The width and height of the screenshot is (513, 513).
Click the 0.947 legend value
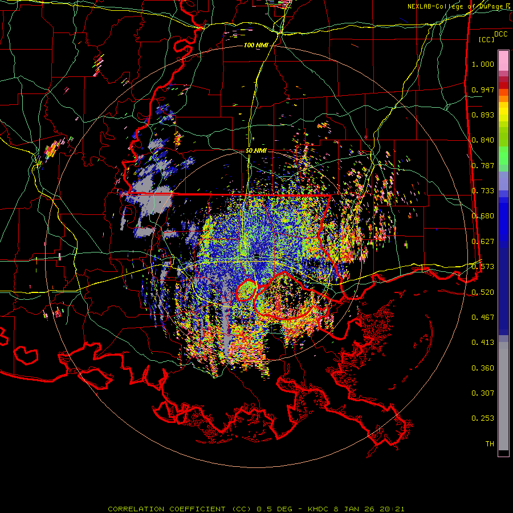(483, 89)
